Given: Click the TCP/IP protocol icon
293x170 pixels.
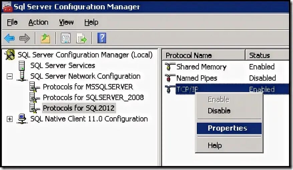Looking at the screenshot, I should coord(170,89).
